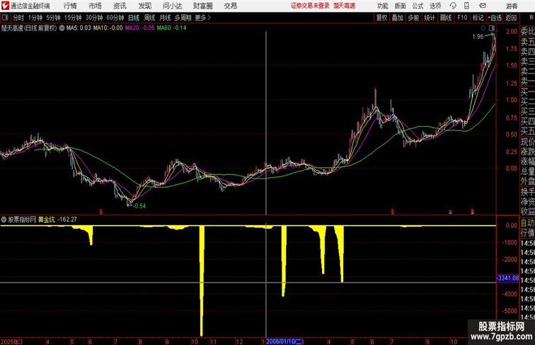535x345 pixels.
Task: Click the 1.96 high price label
Action: (x=478, y=37)
